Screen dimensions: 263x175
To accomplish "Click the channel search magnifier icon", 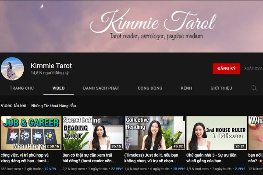I will tap(254, 88).
